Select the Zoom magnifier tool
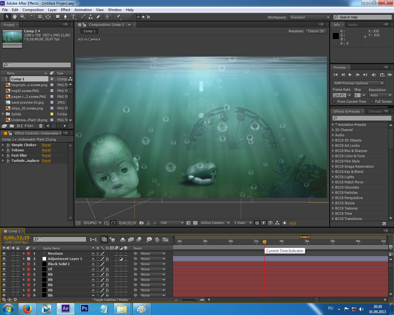The image size is (394, 315). coord(22,17)
